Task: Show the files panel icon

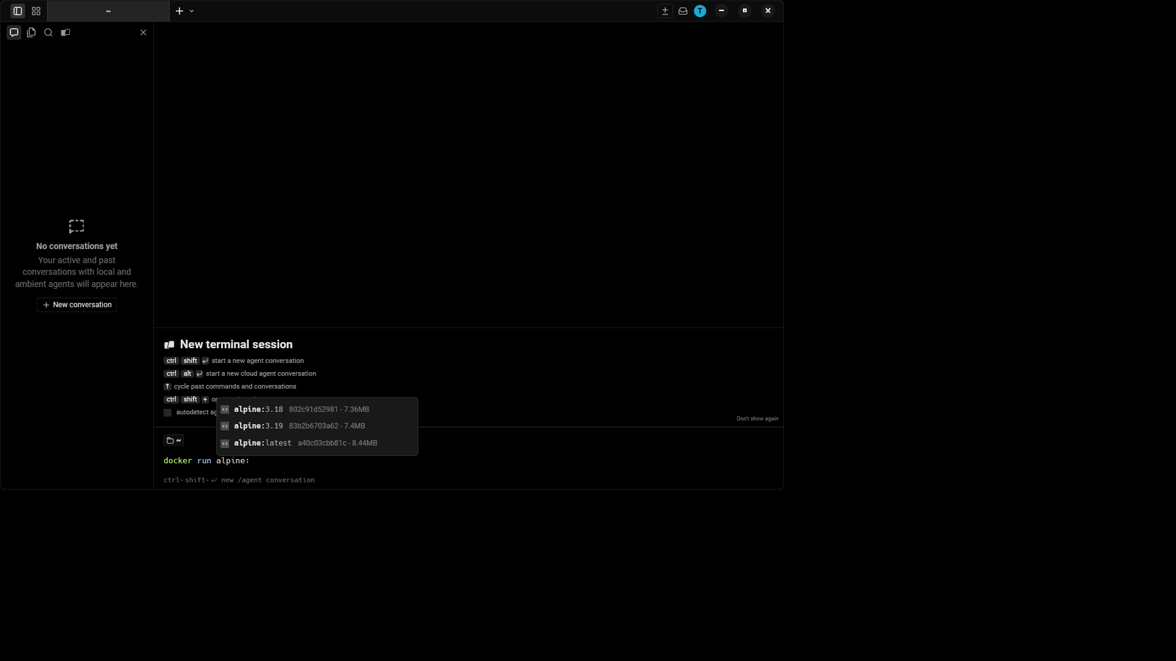Action: pos(31,32)
